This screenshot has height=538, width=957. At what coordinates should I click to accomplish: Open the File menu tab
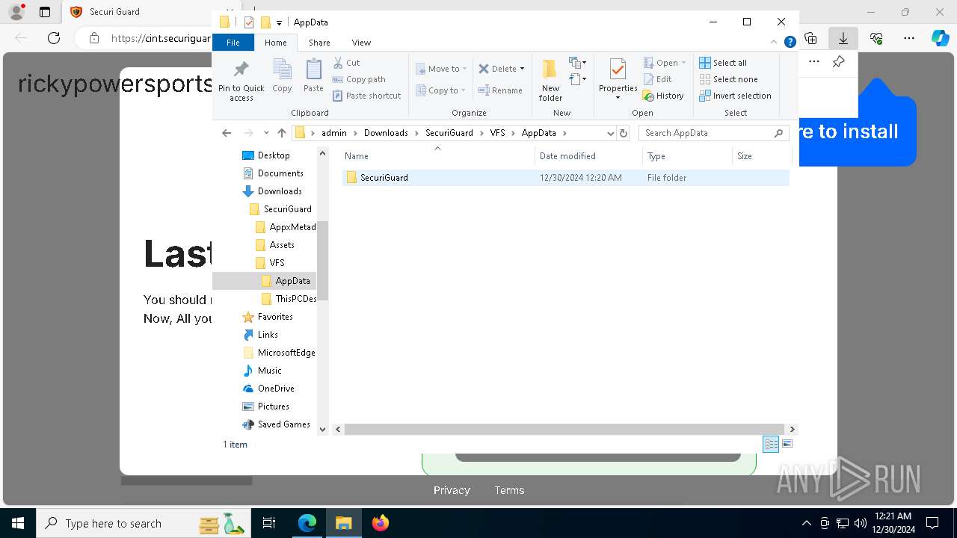click(x=233, y=43)
